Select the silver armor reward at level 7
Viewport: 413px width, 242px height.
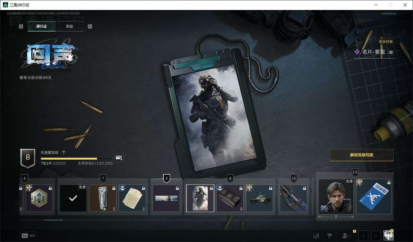click(103, 198)
